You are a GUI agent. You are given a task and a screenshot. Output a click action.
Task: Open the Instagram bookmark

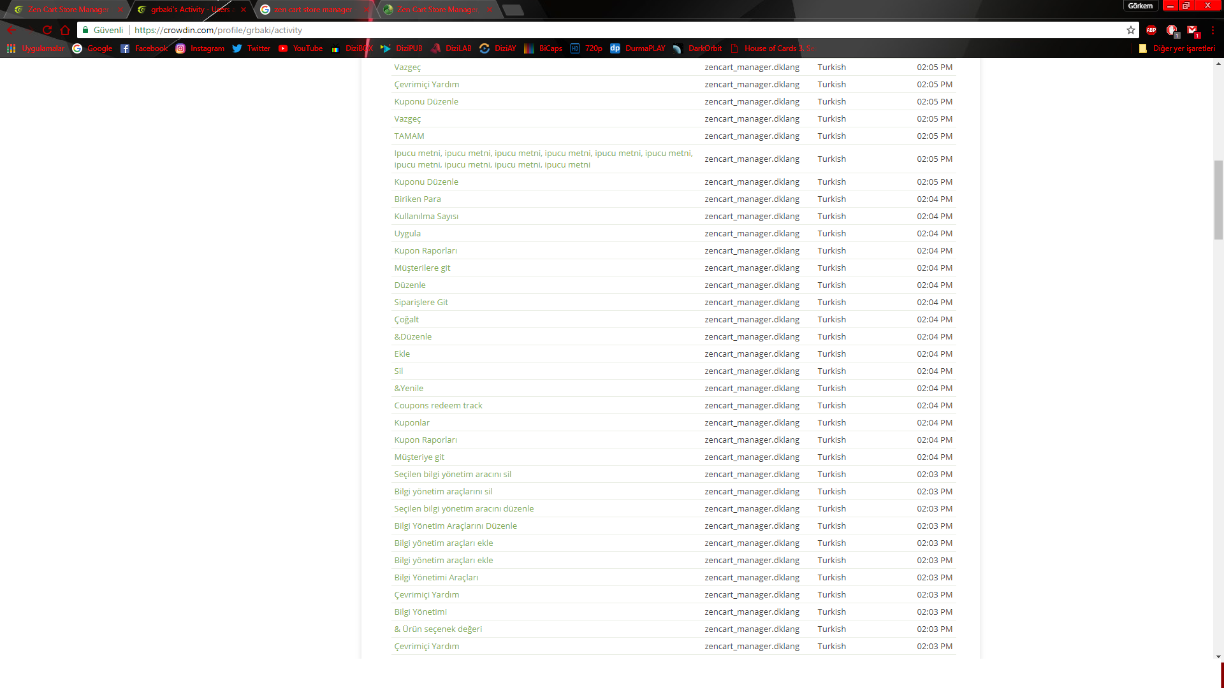click(200, 48)
